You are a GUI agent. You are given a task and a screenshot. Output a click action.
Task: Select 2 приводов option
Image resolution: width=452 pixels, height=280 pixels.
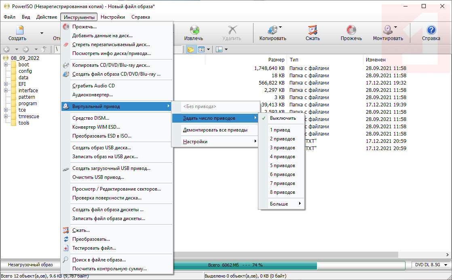tap(281, 139)
